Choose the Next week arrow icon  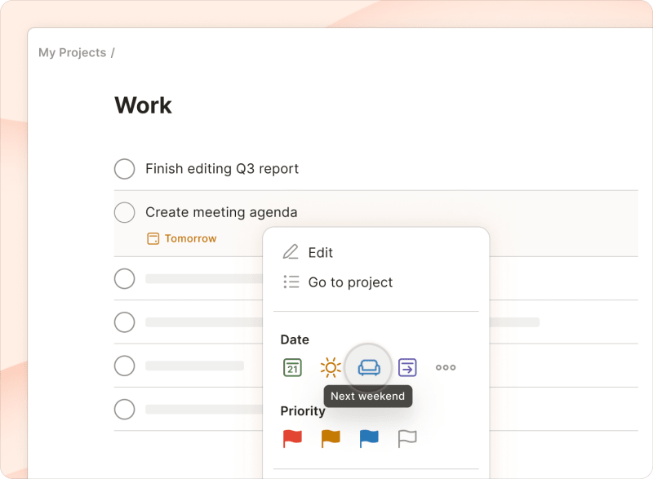pos(406,367)
